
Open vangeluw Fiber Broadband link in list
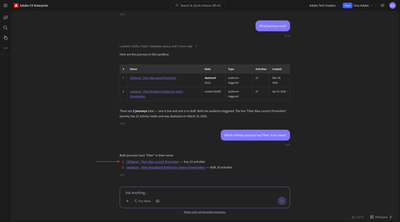pyautogui.click(x=165, y=168)
